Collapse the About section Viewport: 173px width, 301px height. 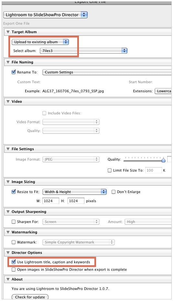(8, 279)
